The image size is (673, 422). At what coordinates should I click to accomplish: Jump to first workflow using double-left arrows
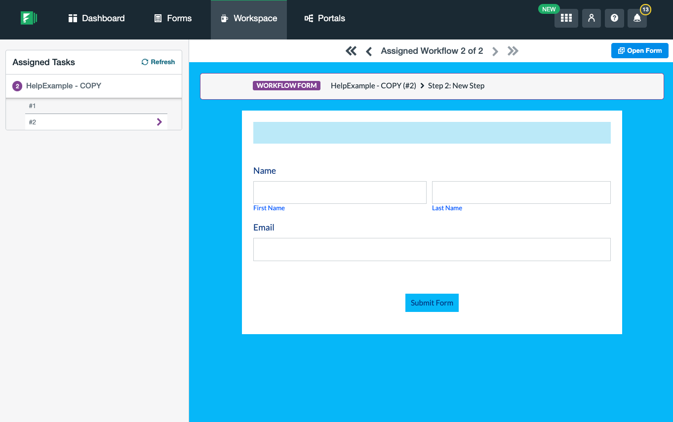[x=351, y=50]
